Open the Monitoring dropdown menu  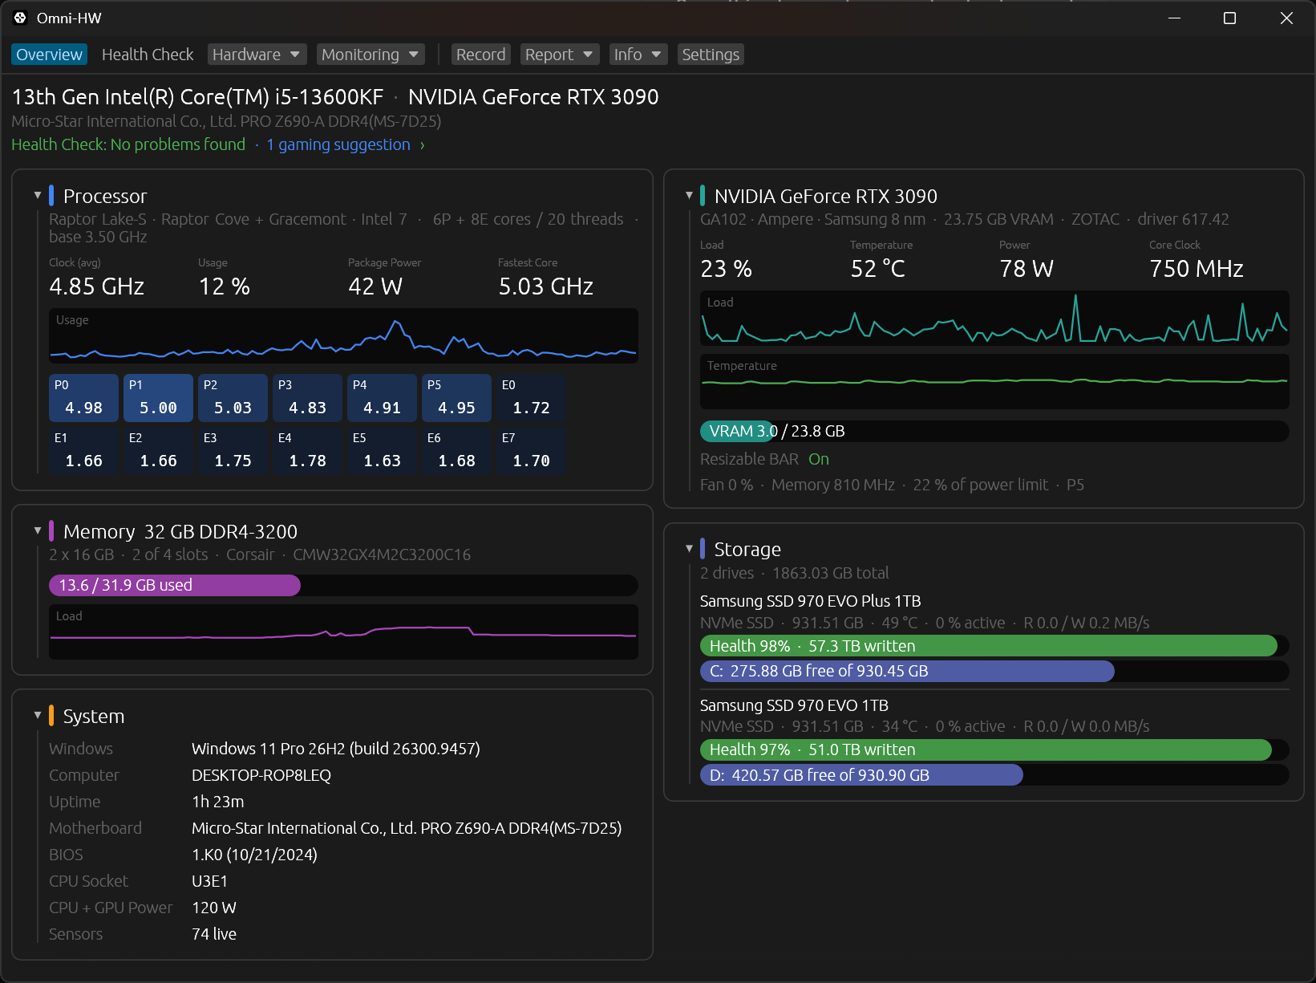point(370,55)
